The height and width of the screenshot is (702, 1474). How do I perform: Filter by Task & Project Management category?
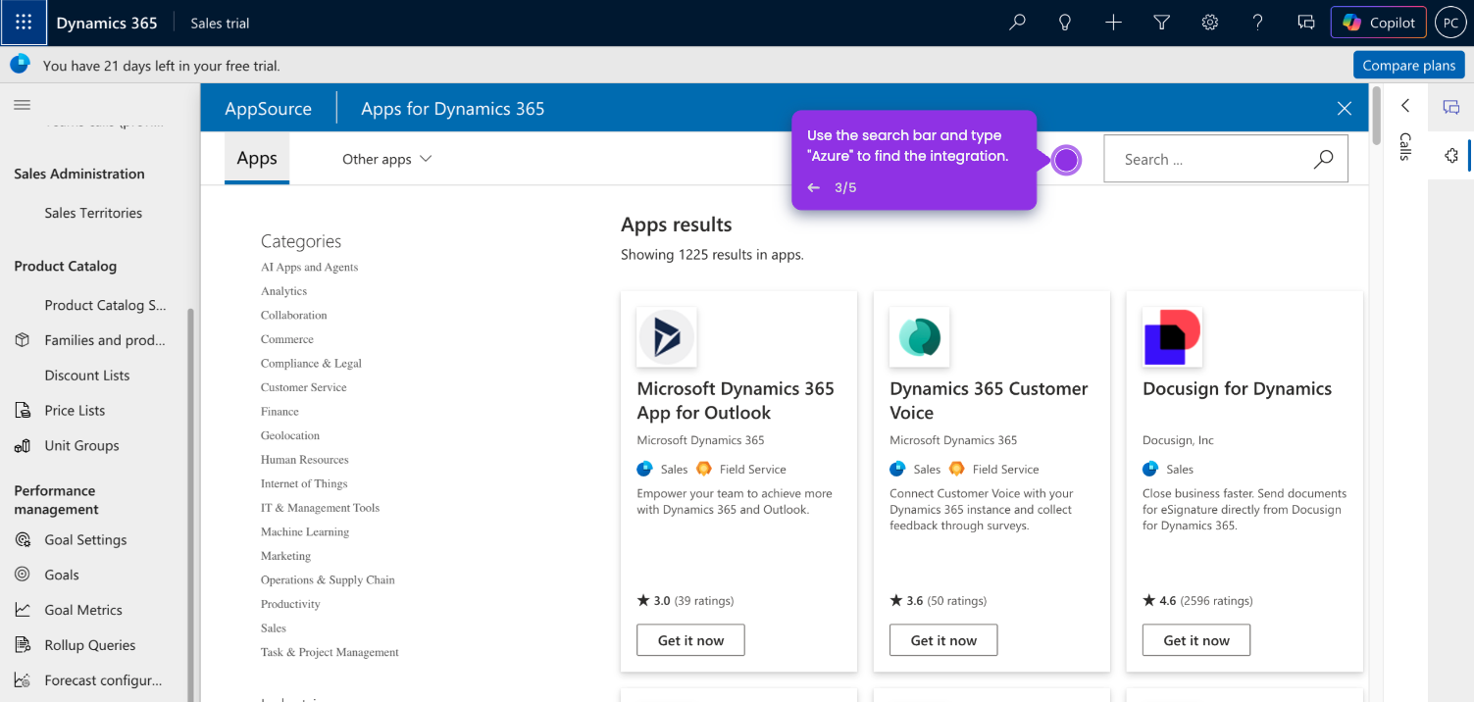click(330, 652)
